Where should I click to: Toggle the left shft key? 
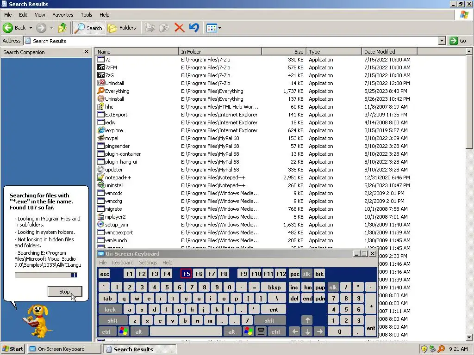pyautogui.click(x=112, y=321)
